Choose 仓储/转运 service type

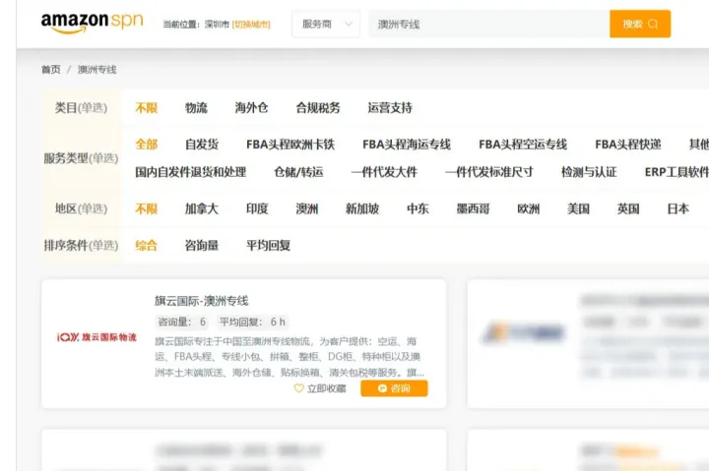coord(298,172)
